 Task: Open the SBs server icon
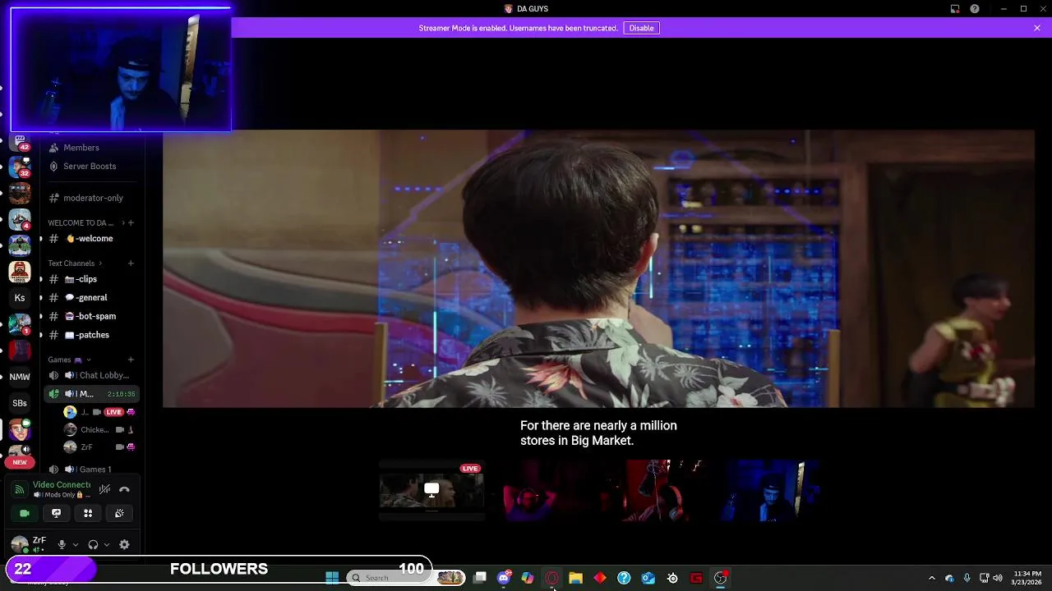pos(20,403)
